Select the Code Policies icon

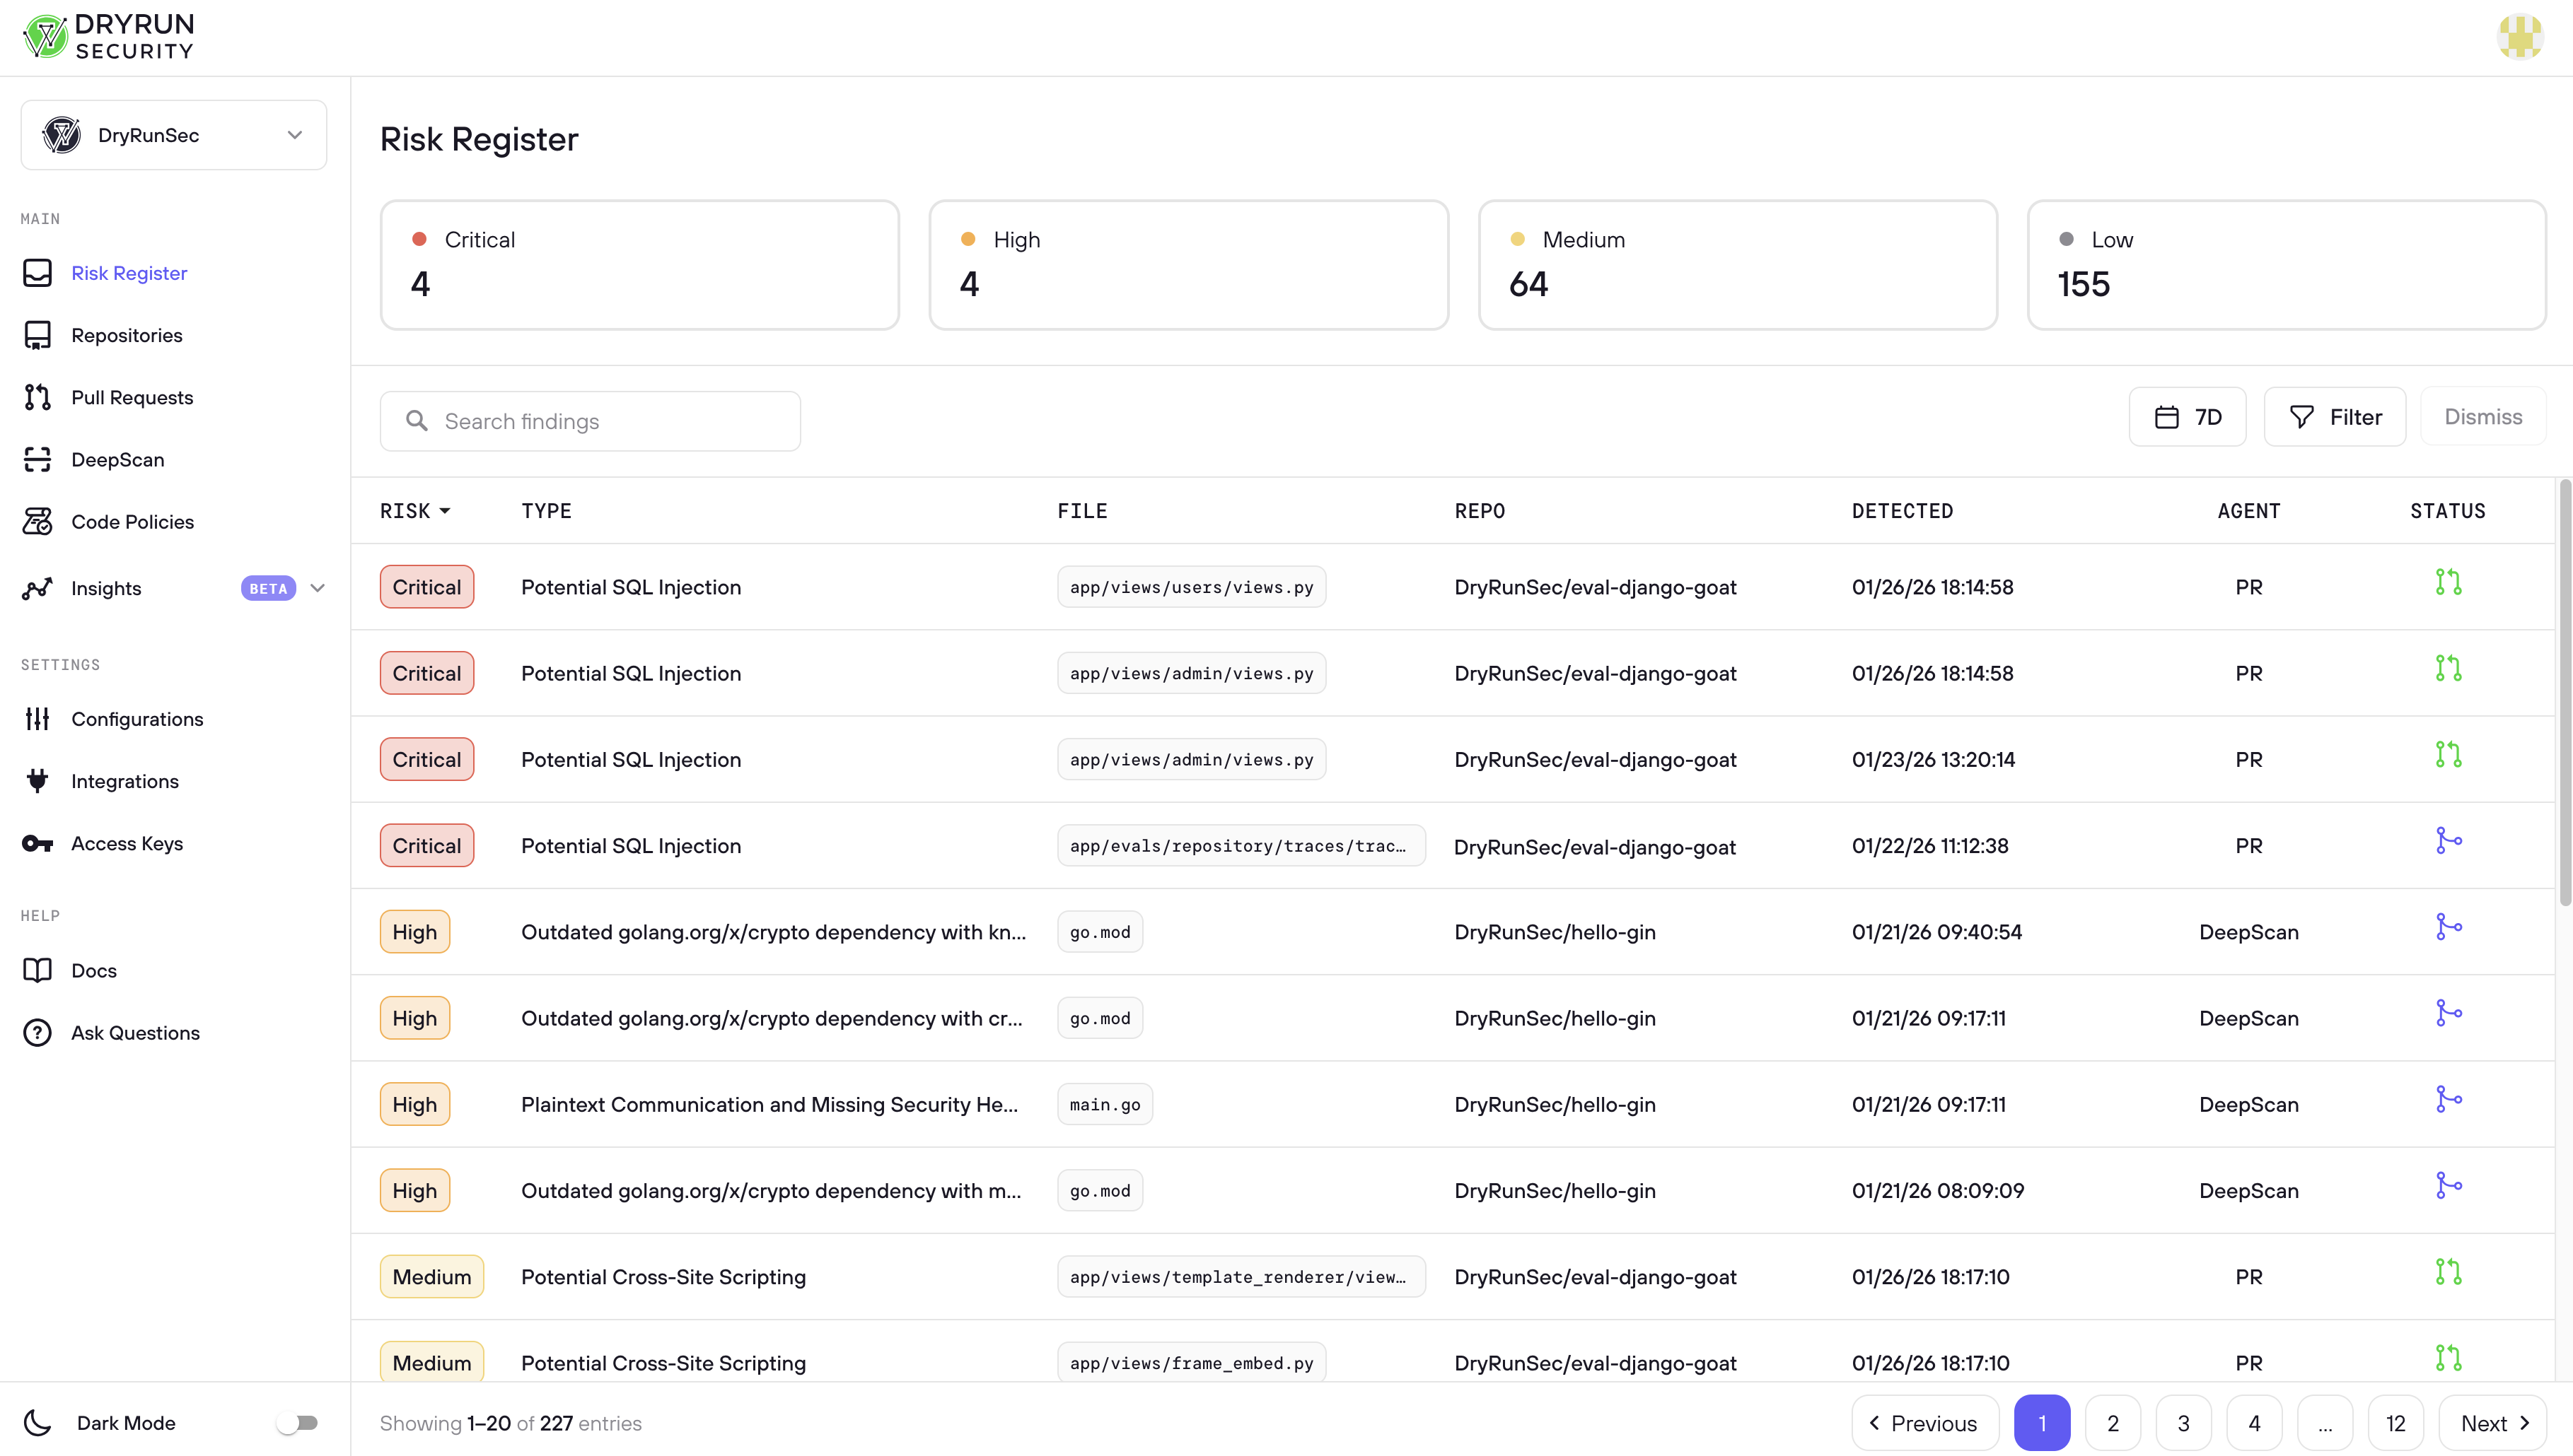[x=37, y=521]
